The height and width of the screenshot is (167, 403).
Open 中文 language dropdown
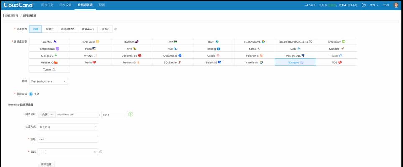[374, 5]
